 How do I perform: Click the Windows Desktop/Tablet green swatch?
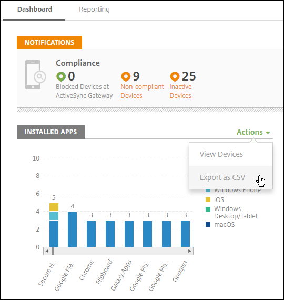tap(208, 209)
